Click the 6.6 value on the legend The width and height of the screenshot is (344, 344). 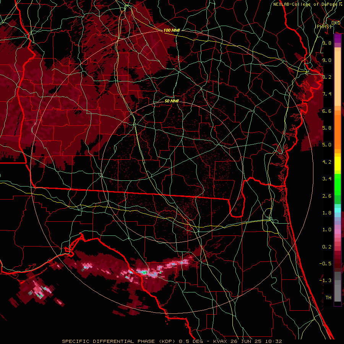coord(327,111)
